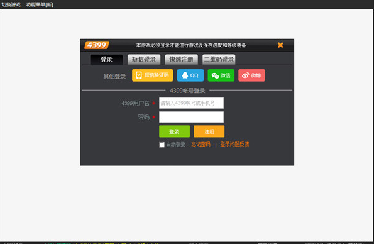This screenshot has height=244, width=374.
Task: Open the 切换游戏 menu
Action: coord(11,4)
